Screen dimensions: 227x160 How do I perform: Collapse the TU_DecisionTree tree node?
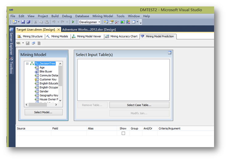27,64
